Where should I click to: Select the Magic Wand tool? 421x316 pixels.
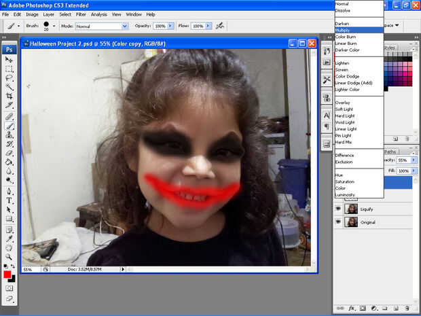pos(9,87)
